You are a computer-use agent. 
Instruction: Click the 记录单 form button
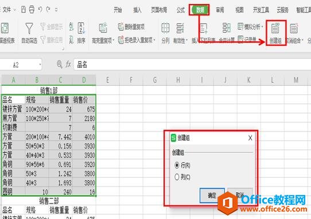[x=247, y=39]
